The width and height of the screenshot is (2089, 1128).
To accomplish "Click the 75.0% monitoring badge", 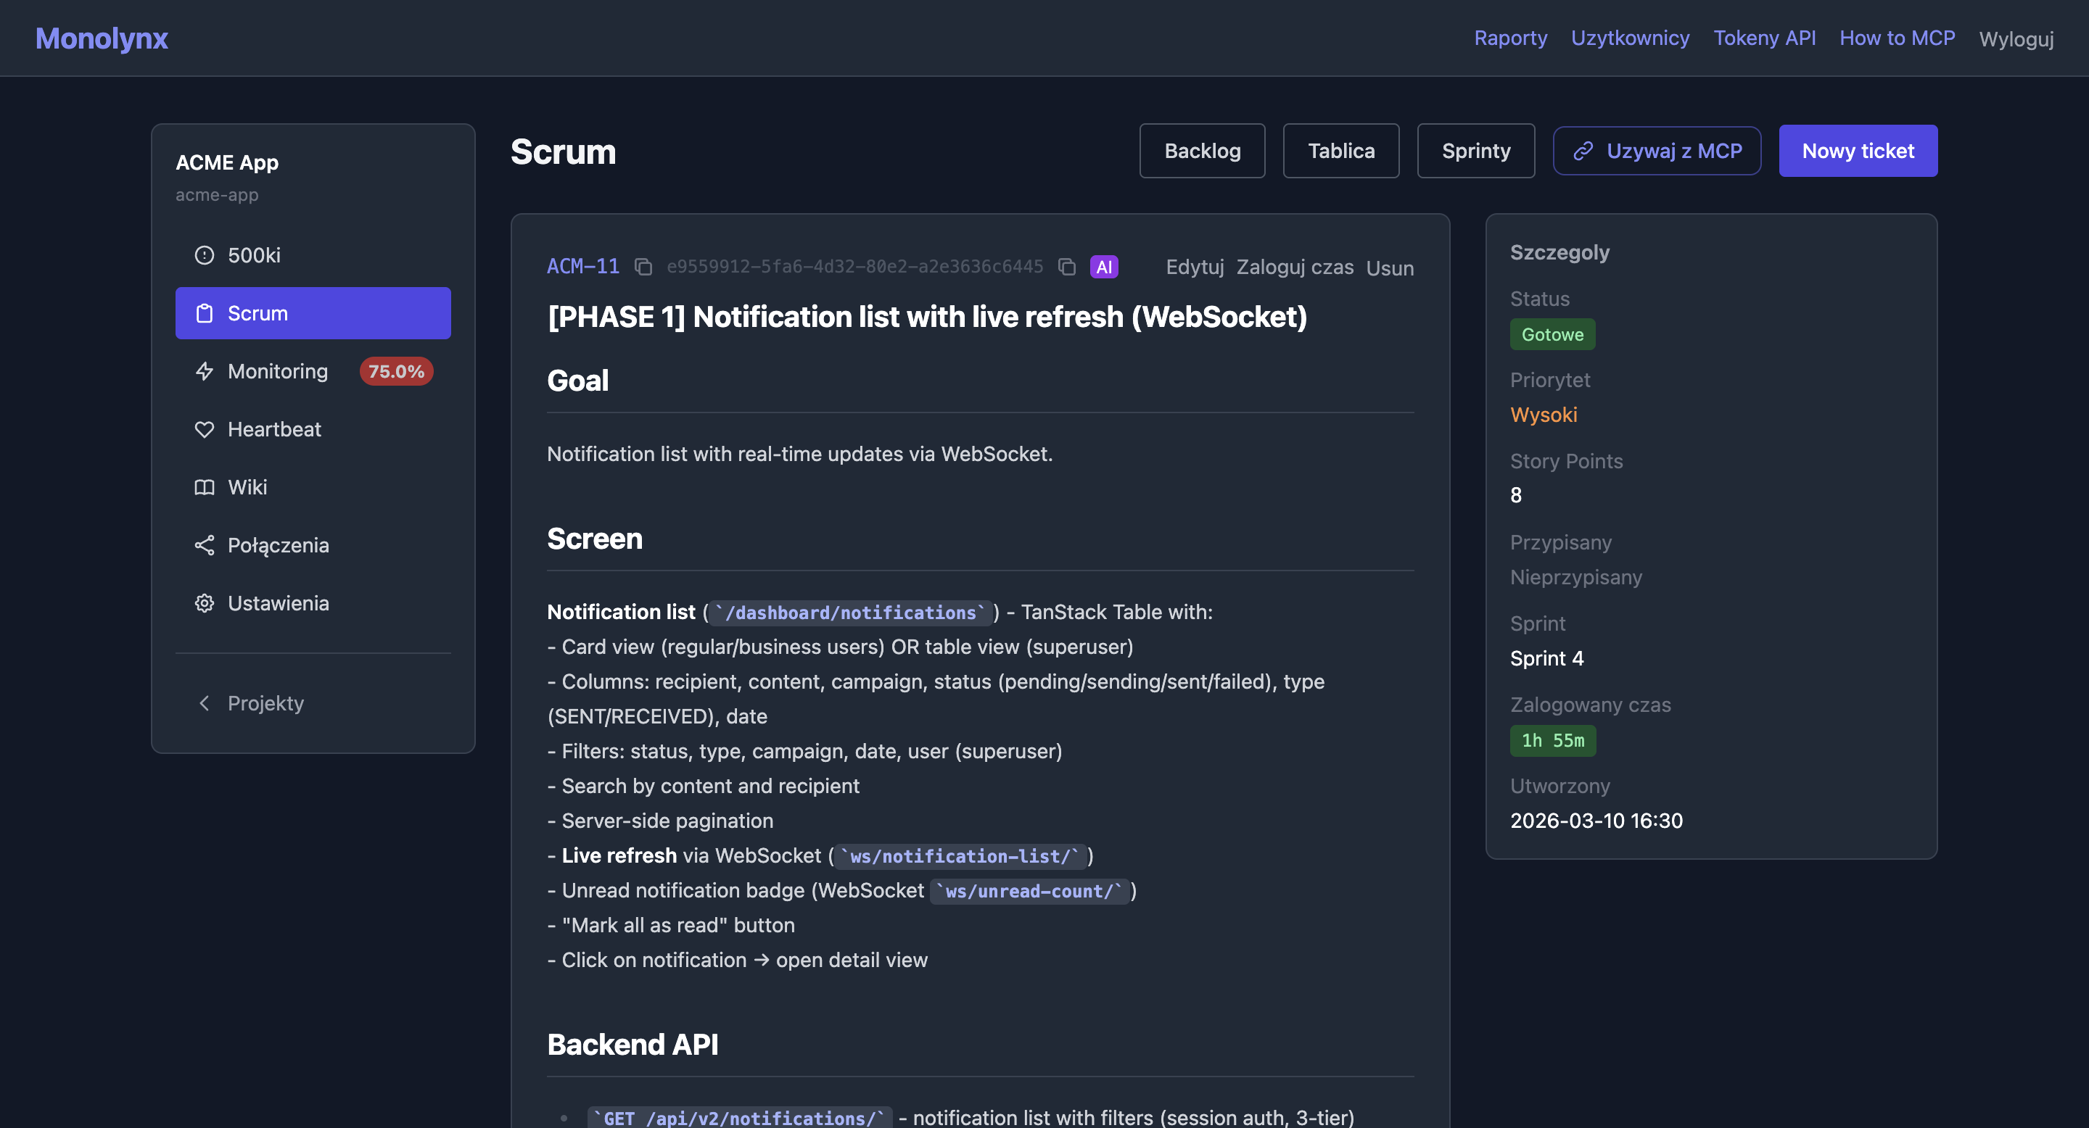I will (x=396, y=371).
